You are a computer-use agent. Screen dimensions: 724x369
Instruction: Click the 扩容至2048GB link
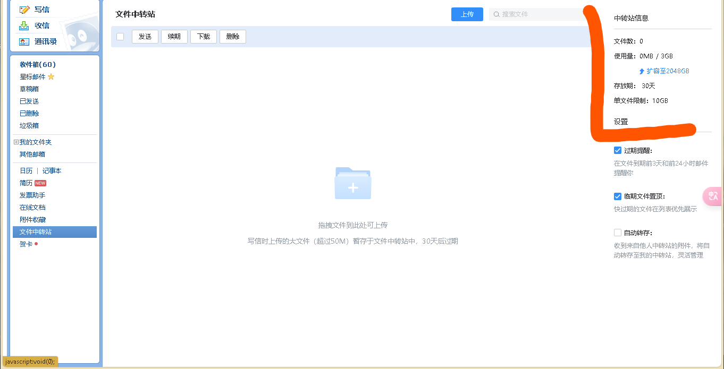coord(668,71)
